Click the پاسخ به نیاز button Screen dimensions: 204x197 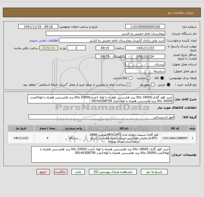pos(154,172)
